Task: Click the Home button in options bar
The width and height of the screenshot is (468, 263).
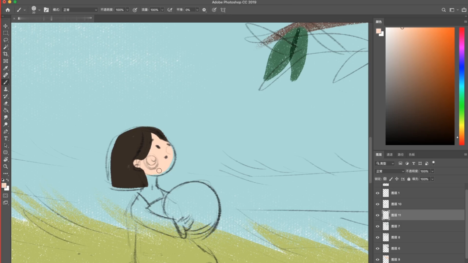Action: [x=7, y=10]
